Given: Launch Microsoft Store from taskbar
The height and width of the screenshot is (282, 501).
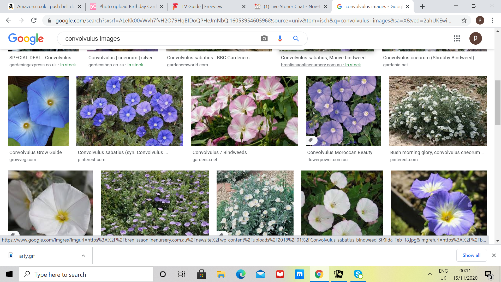Looking at the screenshot, I should coord(201,274).
